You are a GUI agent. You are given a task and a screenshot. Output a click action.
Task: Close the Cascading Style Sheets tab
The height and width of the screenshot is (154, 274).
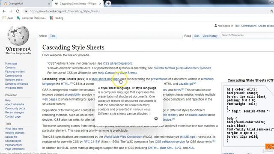(100, 3)
